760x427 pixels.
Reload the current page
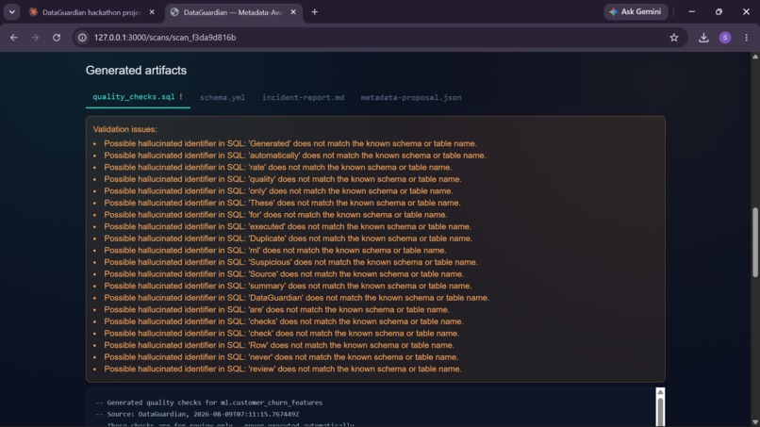[57, 38]
